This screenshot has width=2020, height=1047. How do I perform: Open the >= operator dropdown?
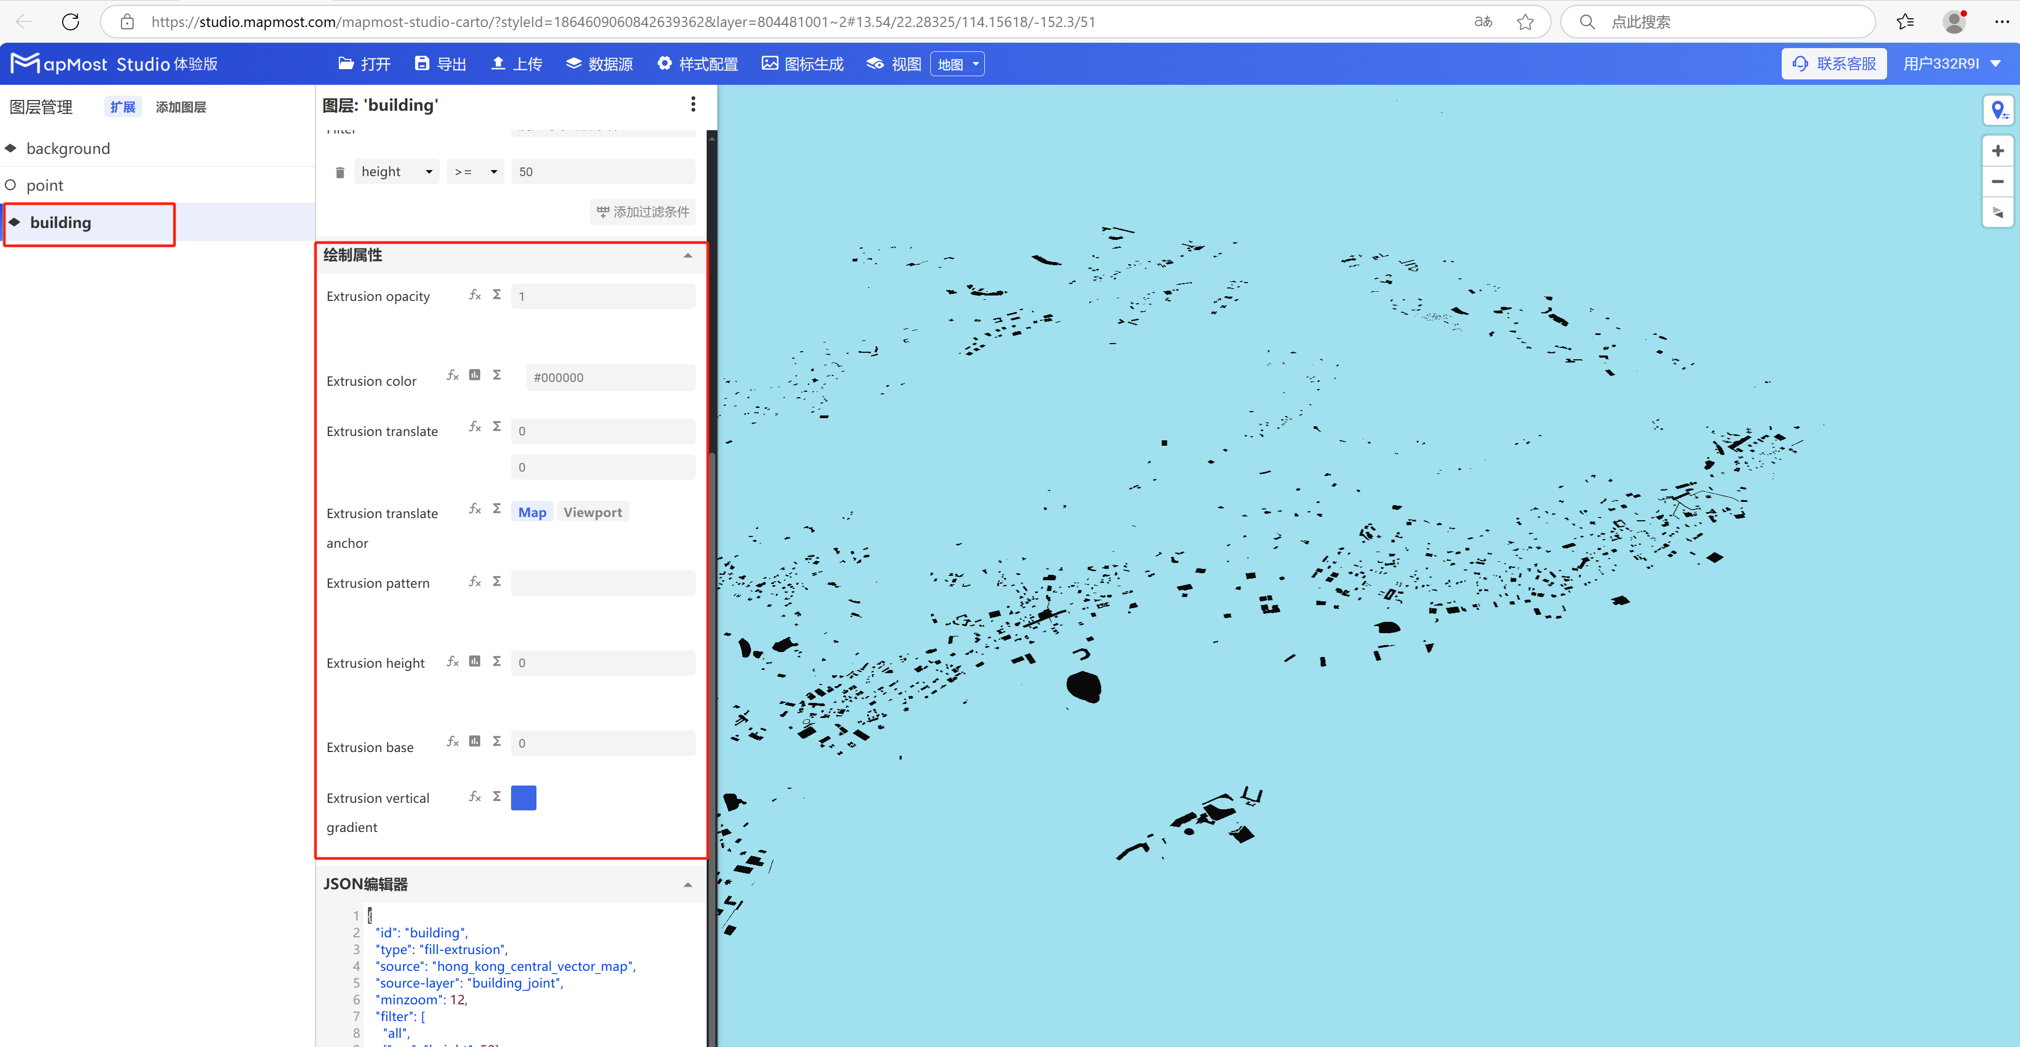coord(475,172)
